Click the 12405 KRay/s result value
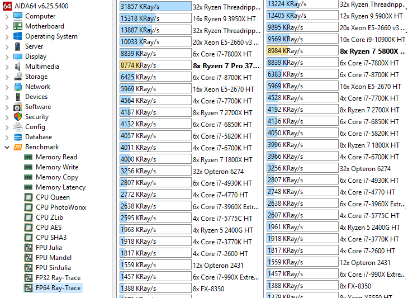The image size is (408, 298). point(287,16)
